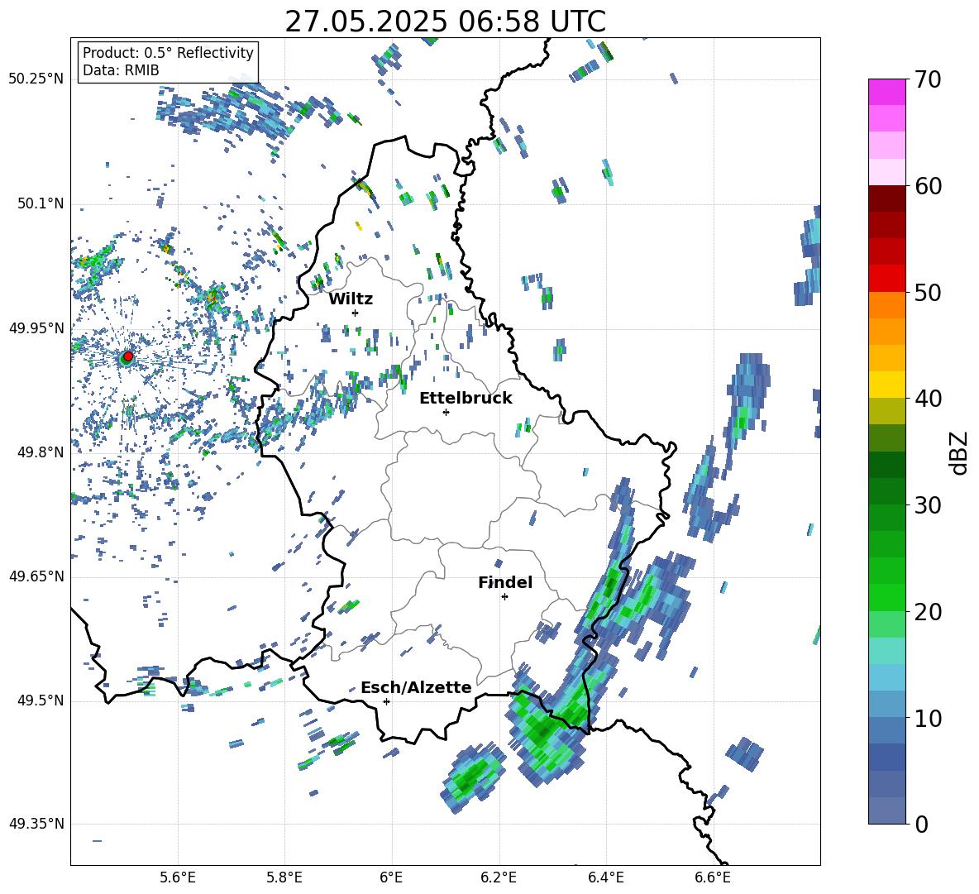Click the 49.65°N latitude label
979x894 pixels.
coord(37,576)
